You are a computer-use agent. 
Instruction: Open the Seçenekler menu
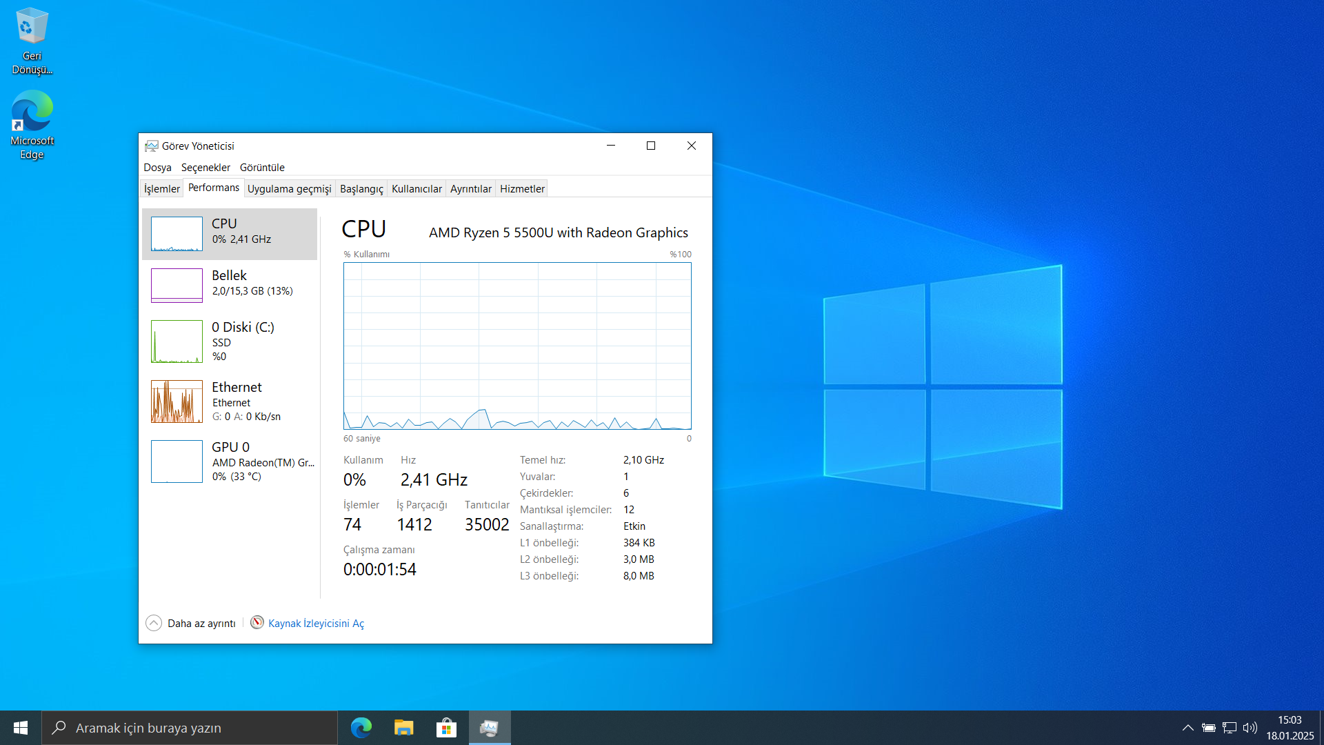click(205, 167)
